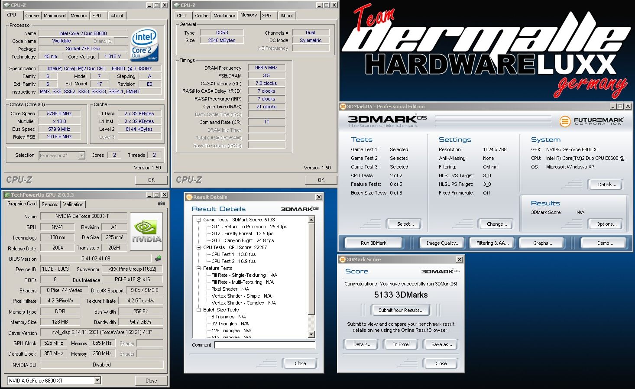This screenshot has width=635, height=389.
Task: Click the Core Speed value 5799.0 MHz
Action: [x=59, y=113]
